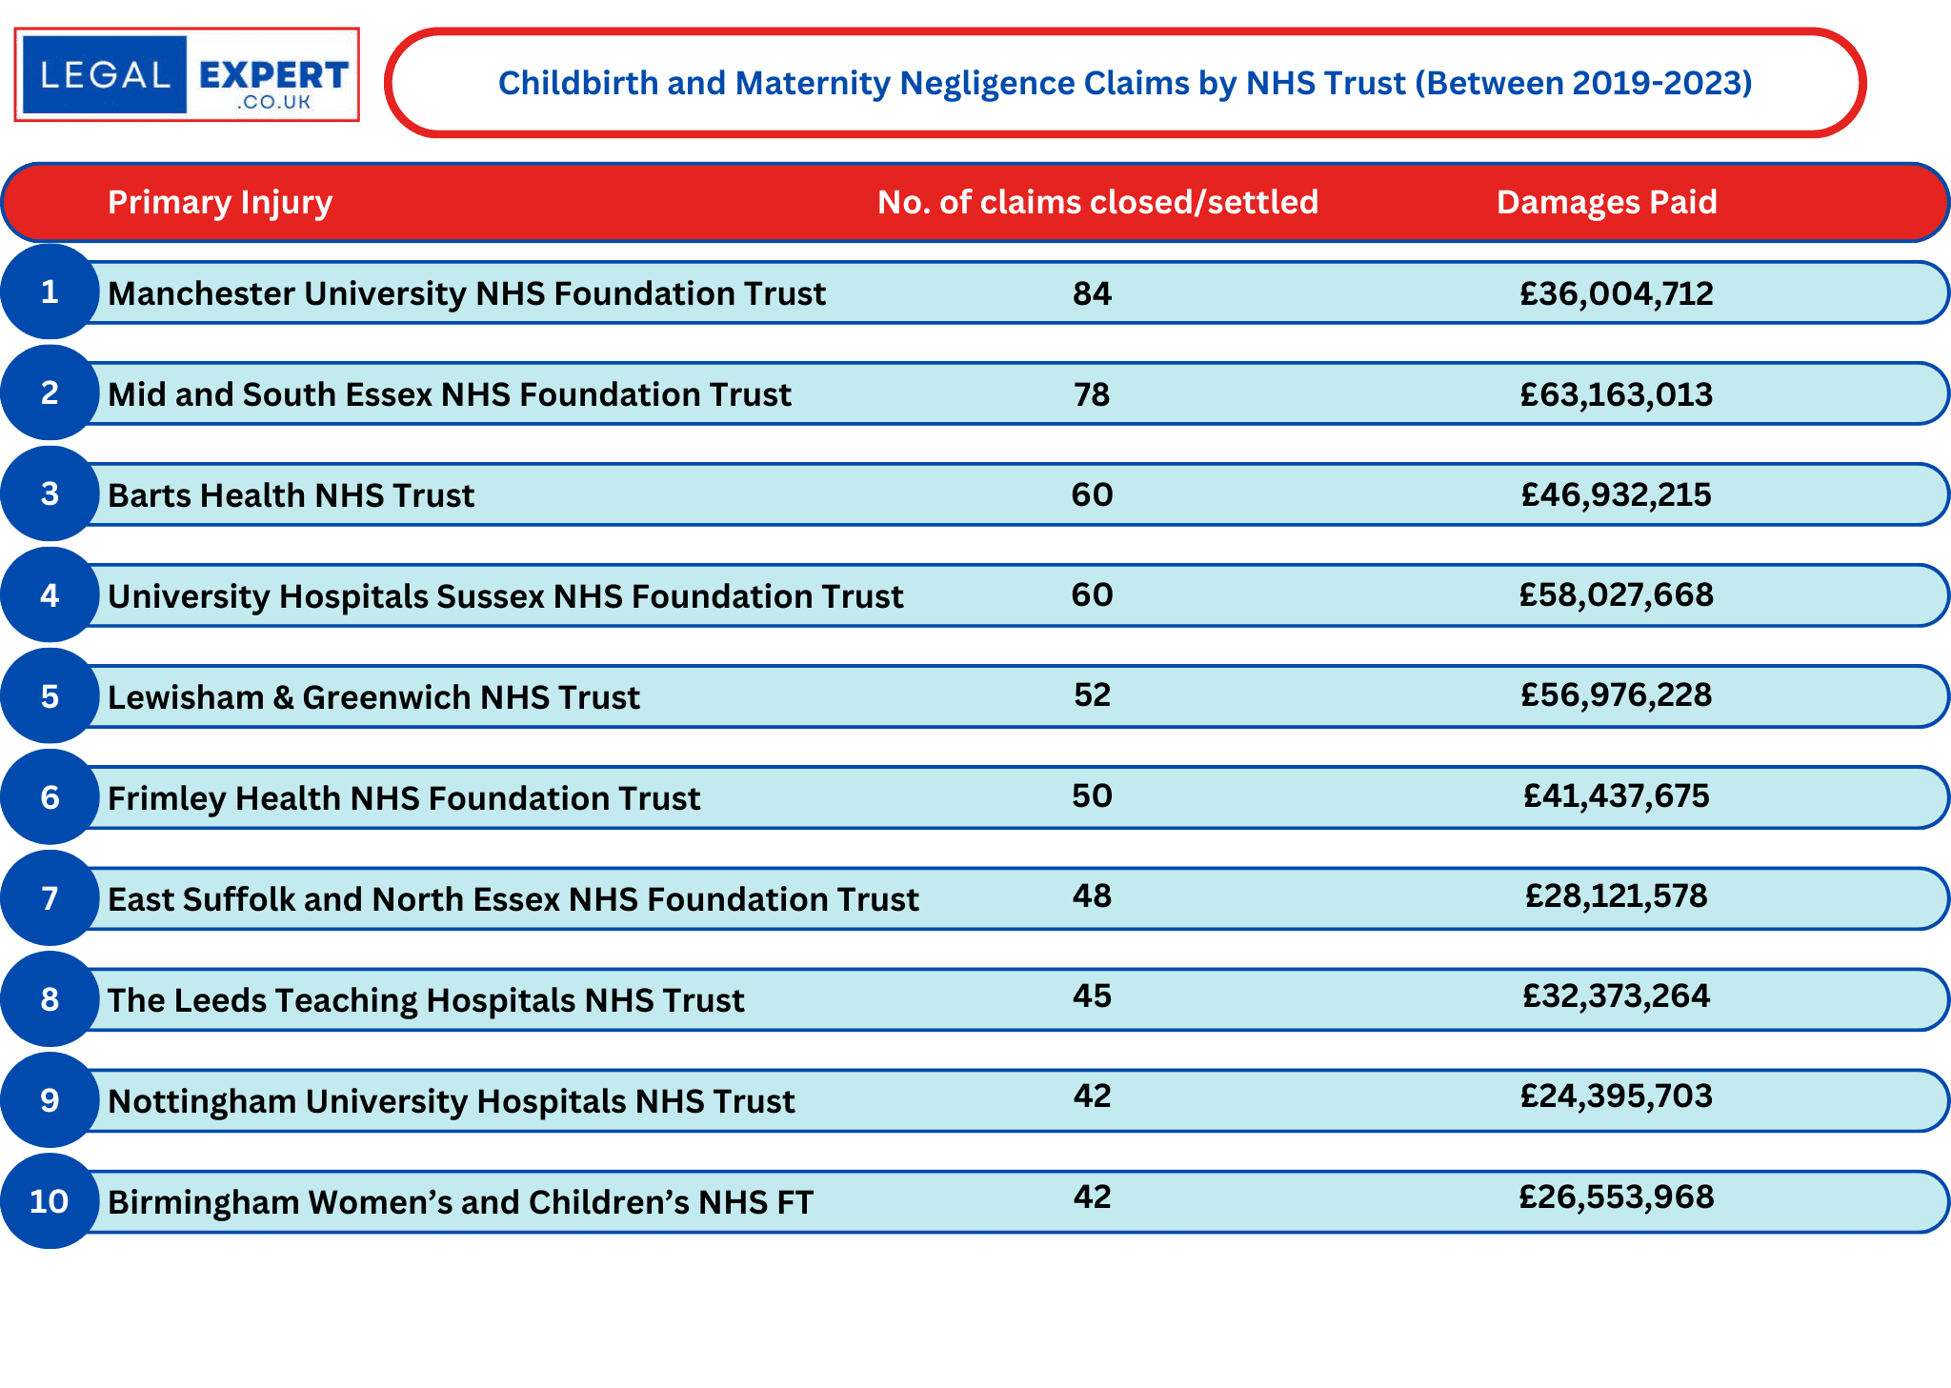Select the number 7 rank badge
The height and width of the screenshot is (1388, 1951).
coord(50,898)
